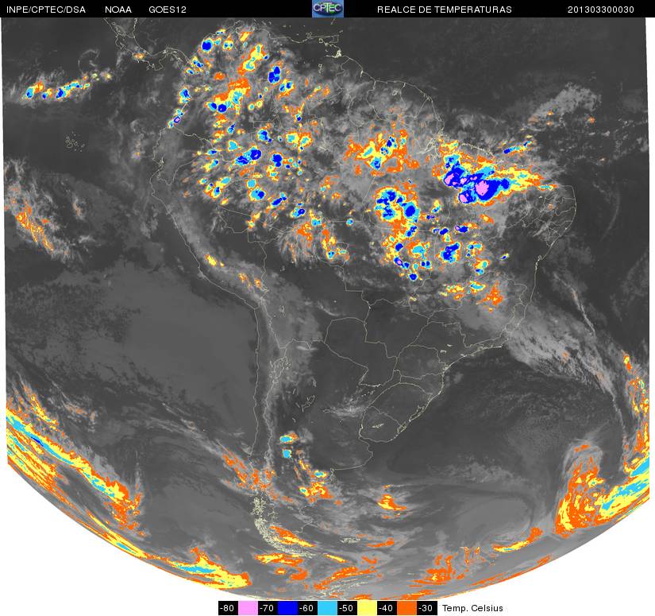Click the -70 legend value
Image resolution: width=655 pixels, height=616 pixels.
coord(268,608)
